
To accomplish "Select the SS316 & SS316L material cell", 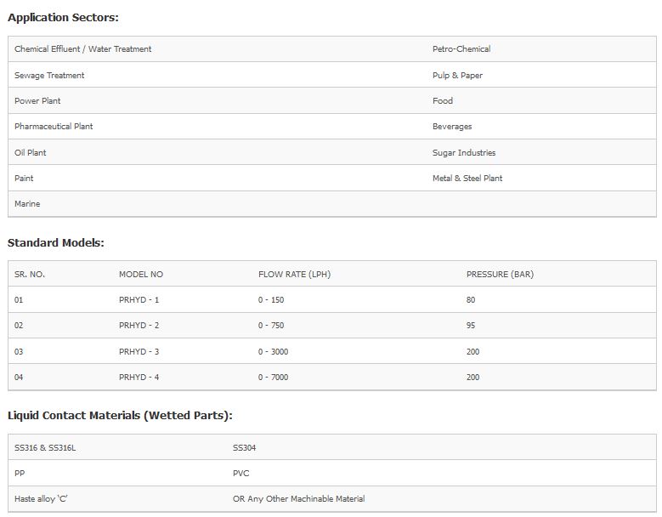I will [45, 448].
